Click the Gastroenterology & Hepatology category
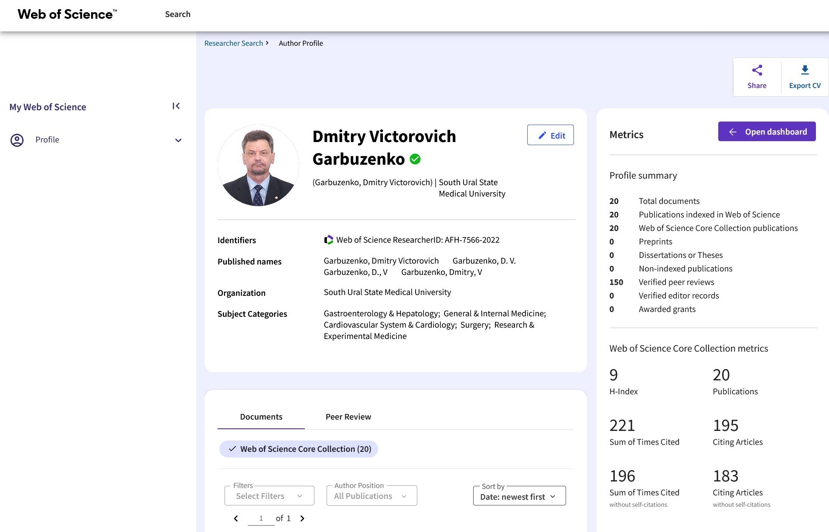 pyautogui.click(x=382, y=314)
